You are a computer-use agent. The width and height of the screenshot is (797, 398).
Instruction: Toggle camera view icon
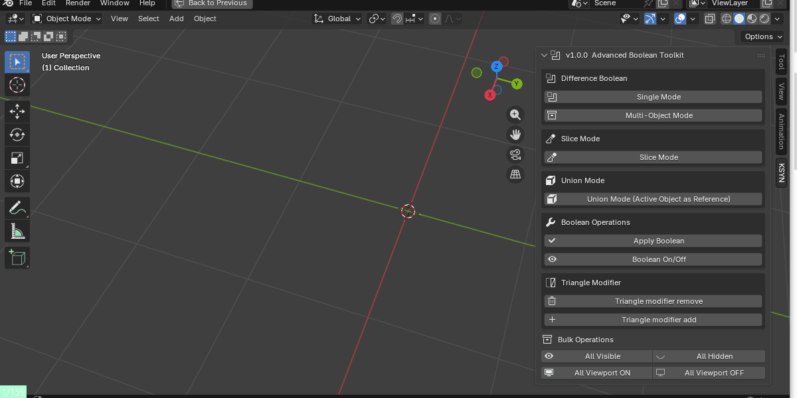coord(515,155)
